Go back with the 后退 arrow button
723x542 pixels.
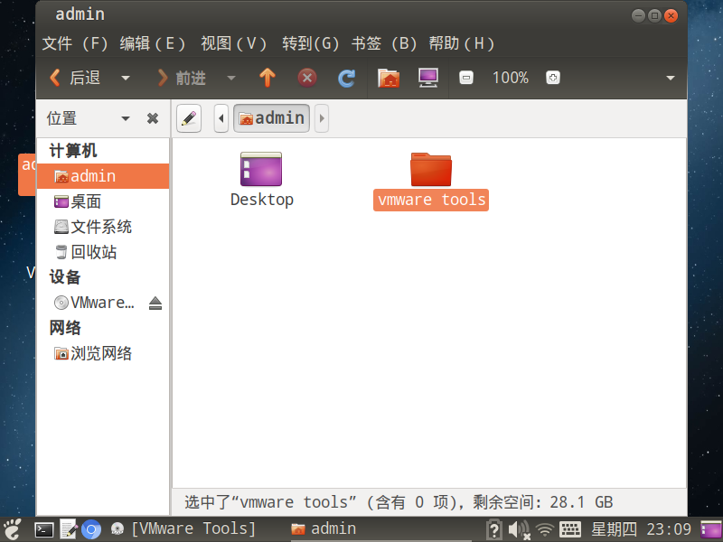pos(75,78)
